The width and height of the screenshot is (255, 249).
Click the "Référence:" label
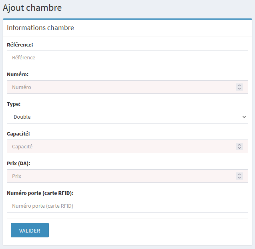tap(20, 45)
